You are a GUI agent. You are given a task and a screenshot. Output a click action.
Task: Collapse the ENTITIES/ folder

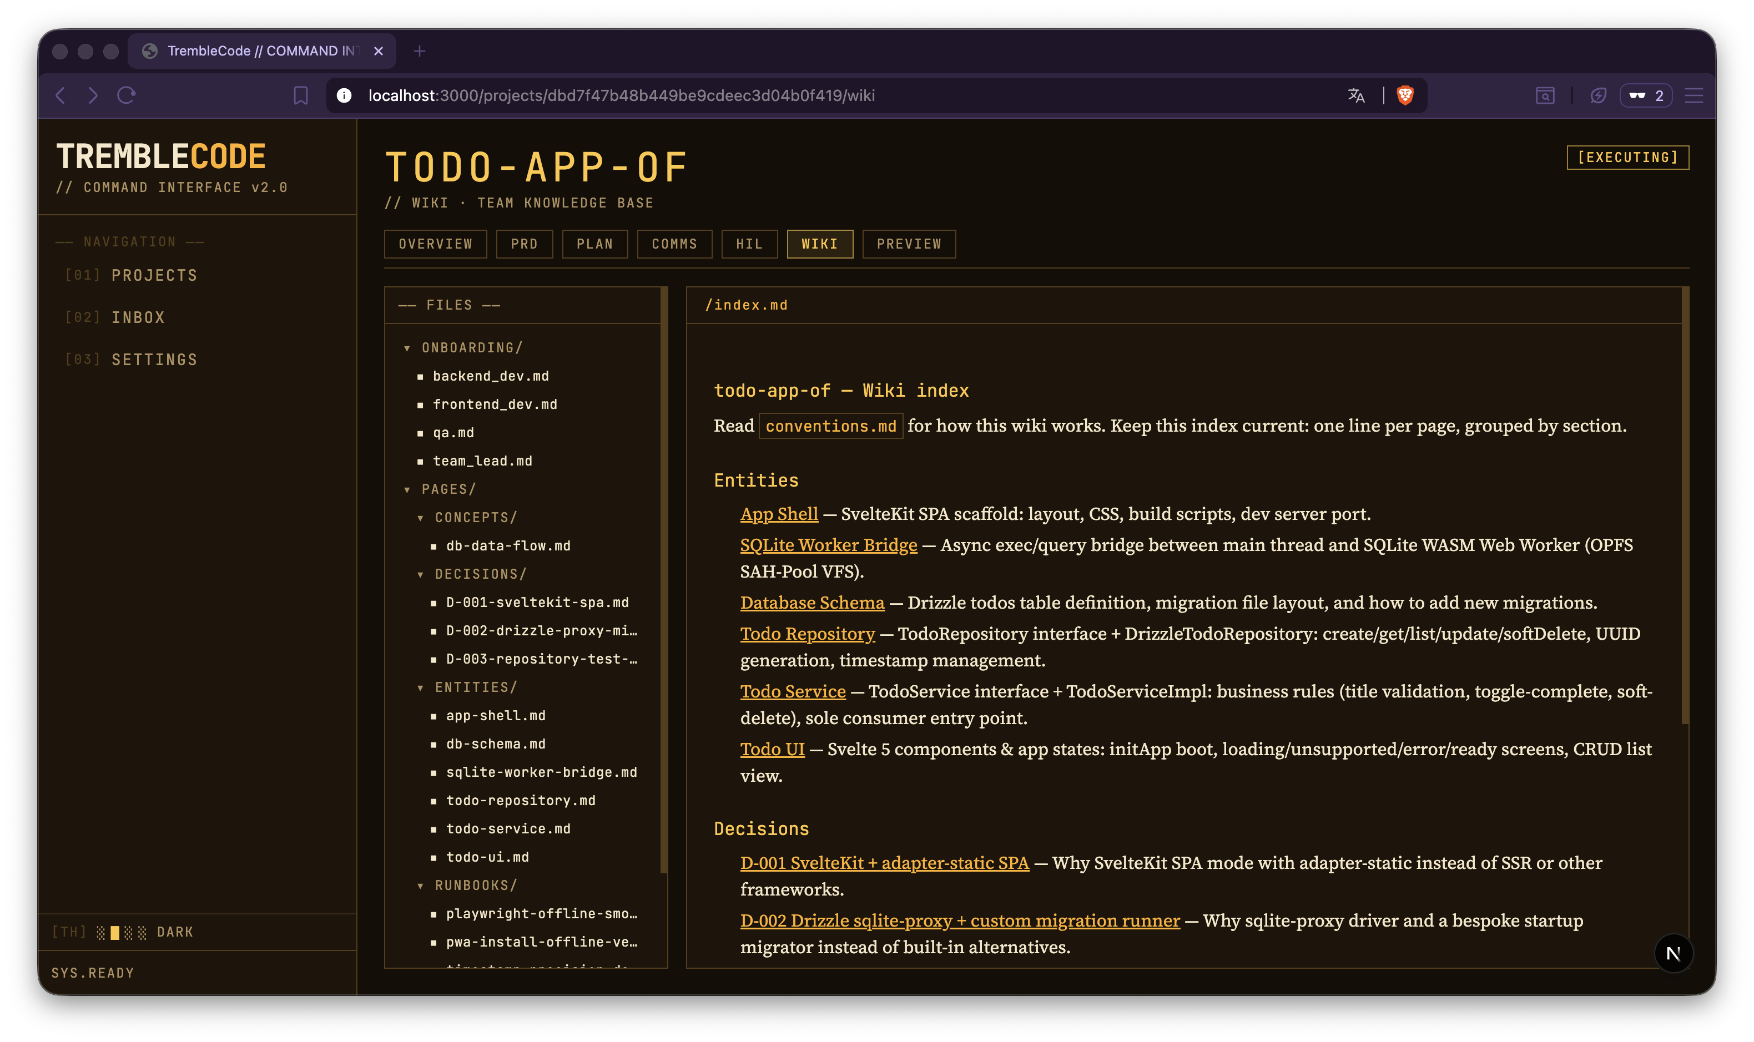pyautogui.click(x=468, y=687)
